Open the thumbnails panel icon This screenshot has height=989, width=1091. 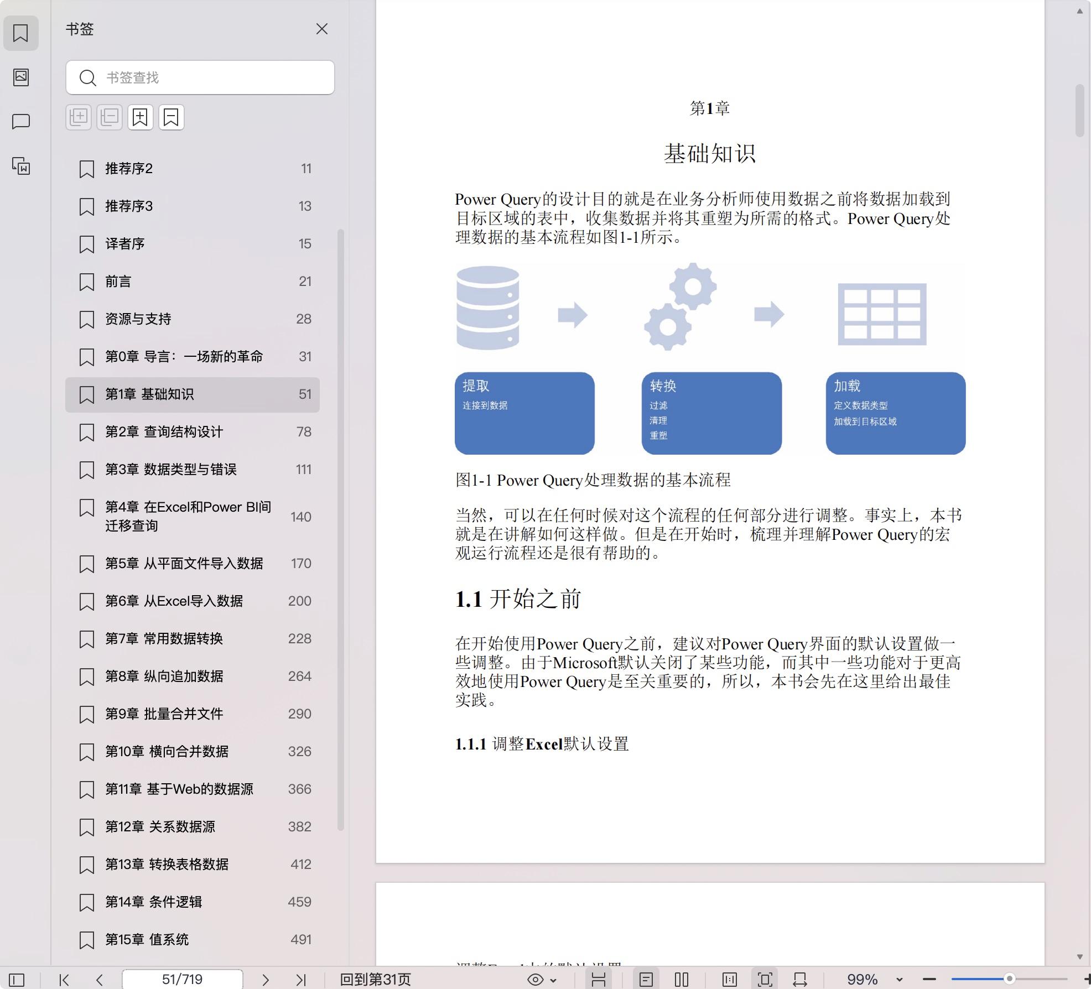[x=20, y=77]
